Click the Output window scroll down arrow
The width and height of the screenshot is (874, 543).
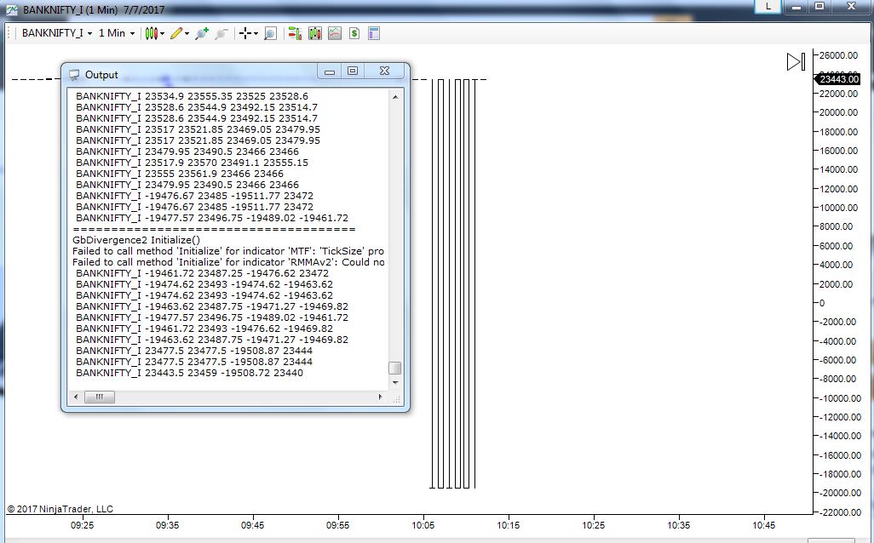click(395, 383)
